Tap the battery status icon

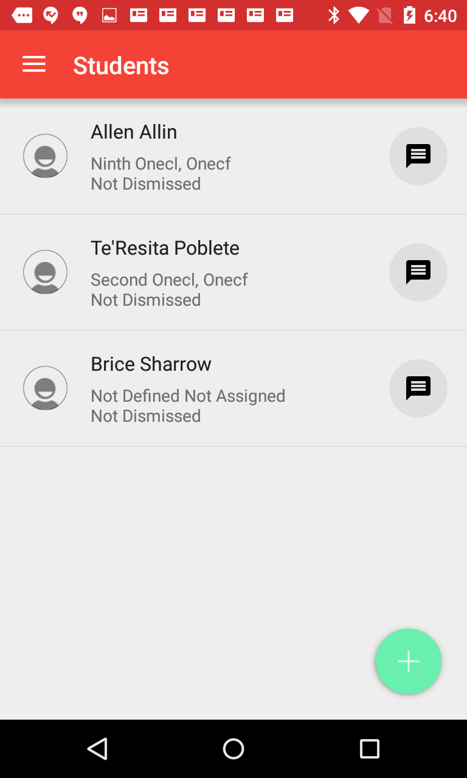coord(409,15)
